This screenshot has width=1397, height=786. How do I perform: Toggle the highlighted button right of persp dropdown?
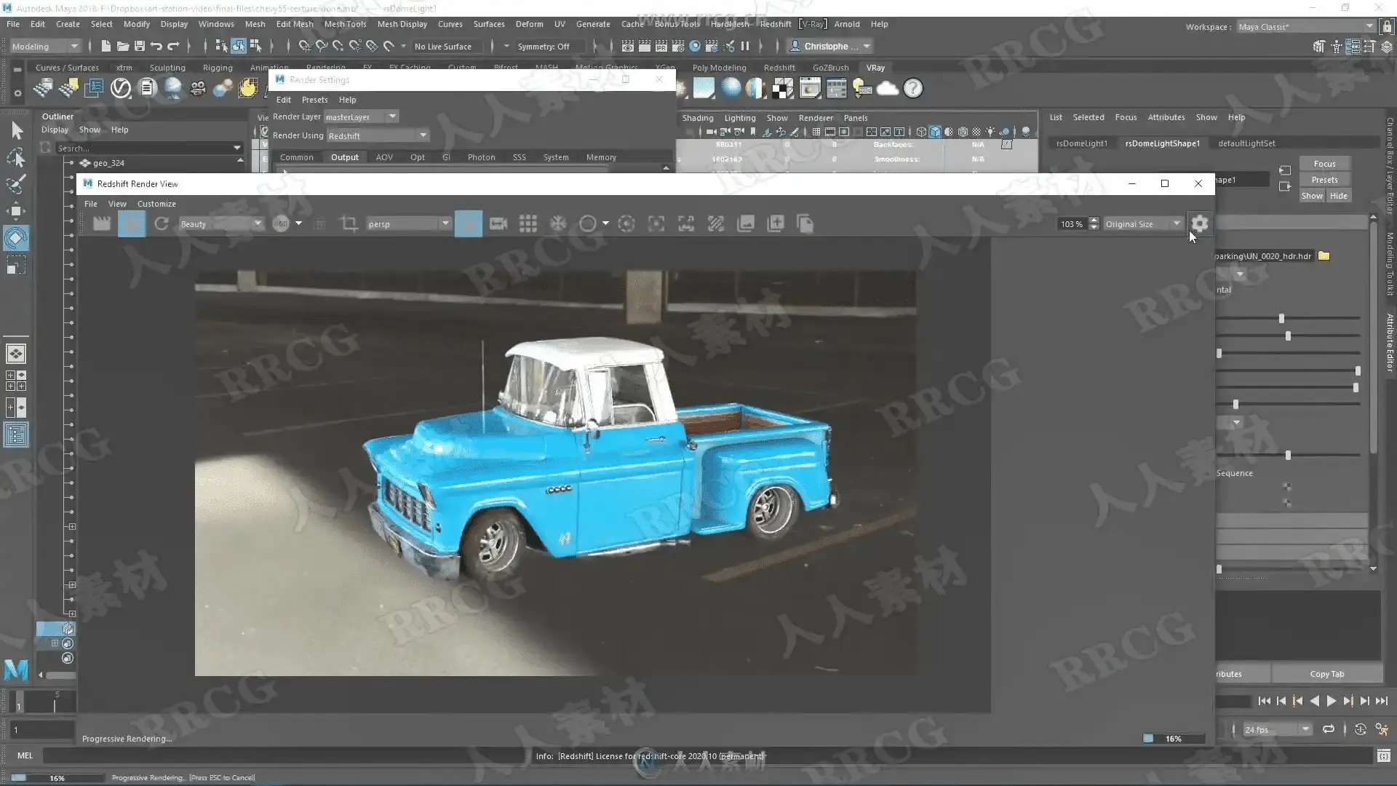click(x=469, y=224)
